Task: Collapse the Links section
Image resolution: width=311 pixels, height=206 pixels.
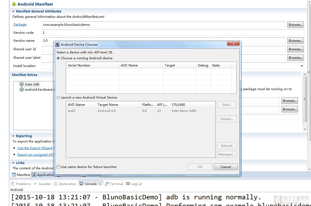Action: pyautogui.click(x=13, y=163)
